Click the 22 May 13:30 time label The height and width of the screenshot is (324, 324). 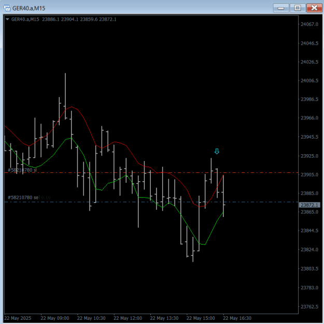[x=164, y=318]
